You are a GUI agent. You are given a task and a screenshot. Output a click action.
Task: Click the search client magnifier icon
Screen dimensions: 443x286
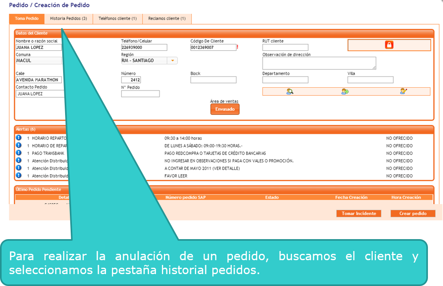290,91
